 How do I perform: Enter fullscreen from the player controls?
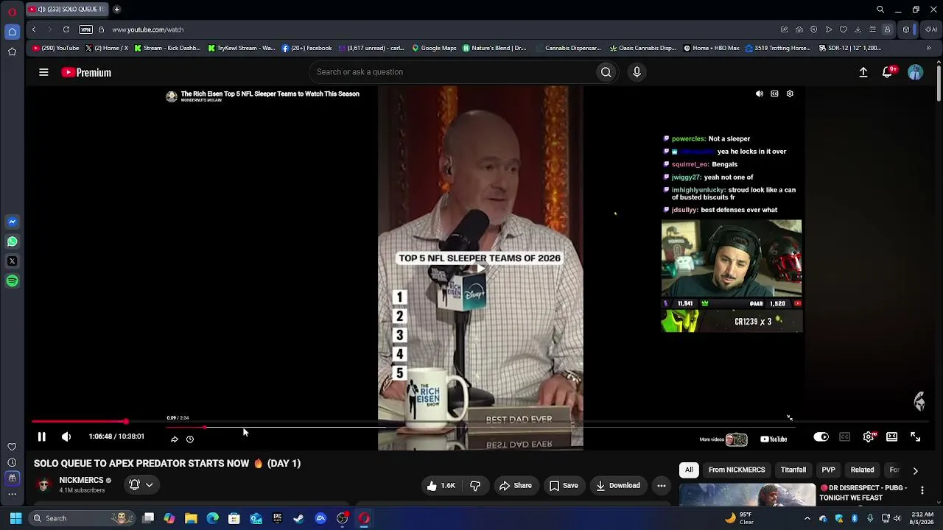pos(915,437)
